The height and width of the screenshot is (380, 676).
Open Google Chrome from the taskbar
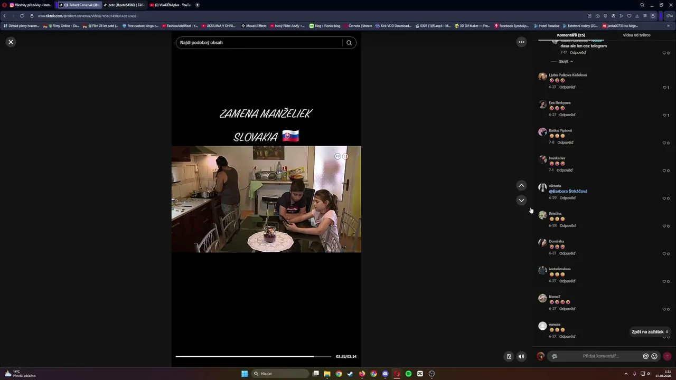[339, 374]
